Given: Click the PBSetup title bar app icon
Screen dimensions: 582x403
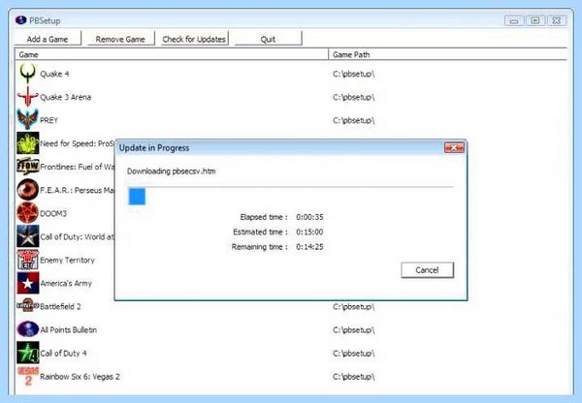Looking at the screenshot, I should (20, 20).
